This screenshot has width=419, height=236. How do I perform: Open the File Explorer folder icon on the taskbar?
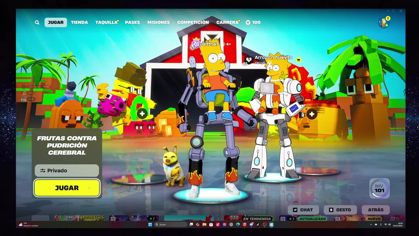pyautogui.click(x=204, y=225)
